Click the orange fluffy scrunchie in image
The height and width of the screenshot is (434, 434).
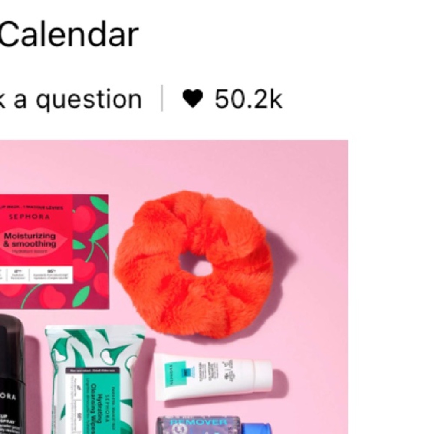point(194,265)
